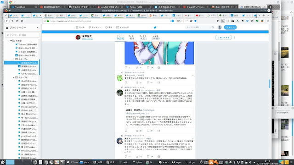Open Twitter 通知 notifications tab
Image resolution: width=294 pixels, height=165 pixels.
(109, 27)
